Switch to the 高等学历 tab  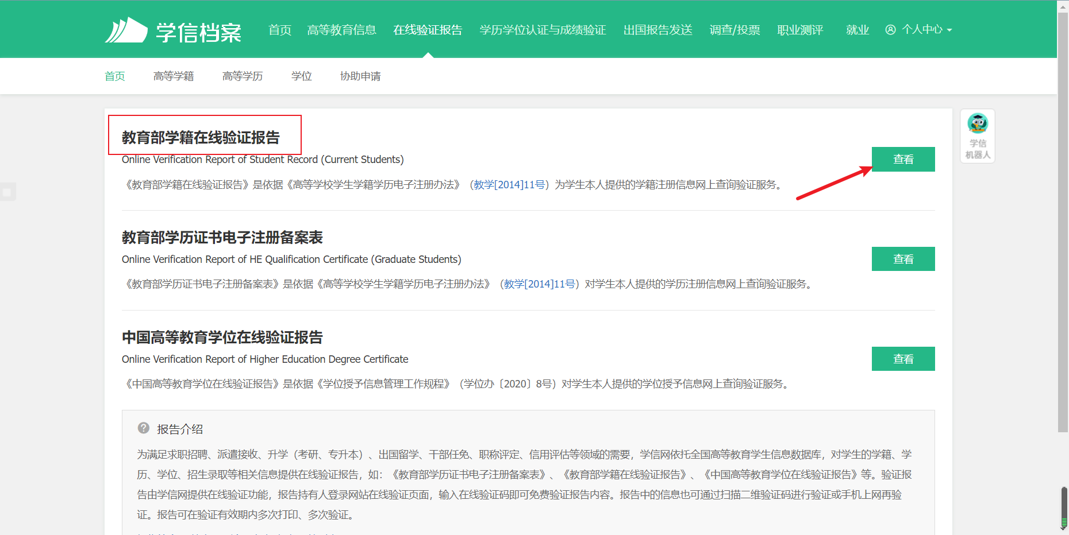click(243, 76)
